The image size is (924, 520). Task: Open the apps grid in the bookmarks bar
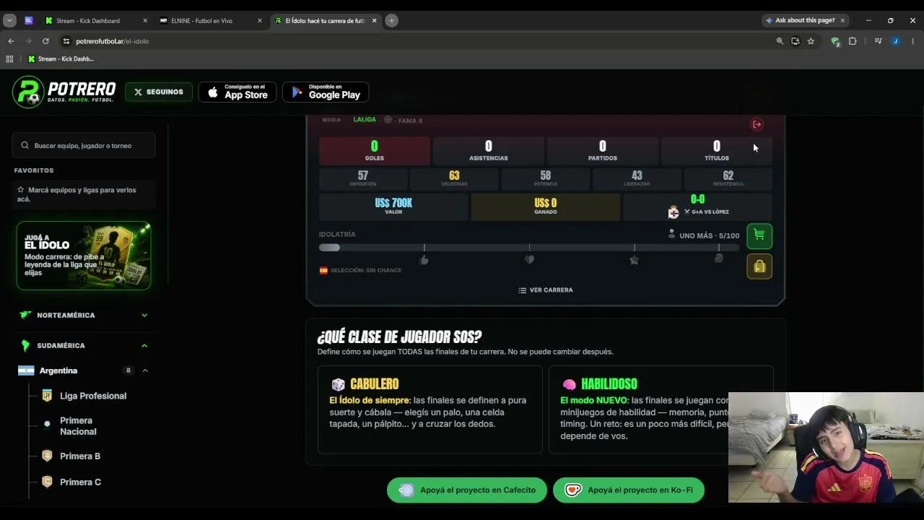(x=9, y=59)
